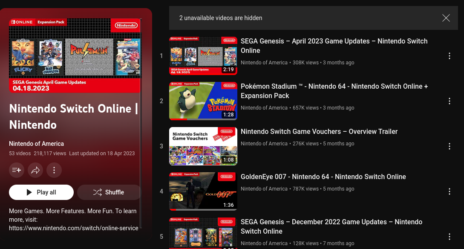This screenshot has height=249, width=464.
Task: Open Nintendo Switch Game Vouchers Overview Trailer title
Action: pyautogui.click(x=319, y=131)
